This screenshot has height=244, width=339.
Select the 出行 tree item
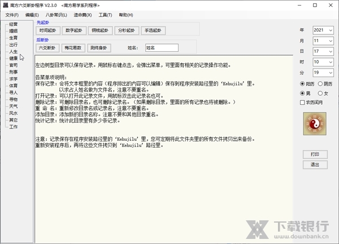(x=13, y=45)
